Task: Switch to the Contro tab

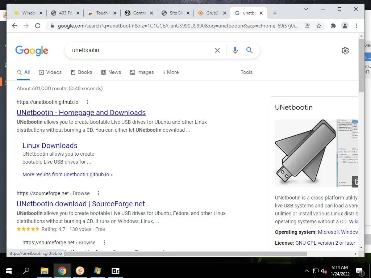Action: click(139, 13)
